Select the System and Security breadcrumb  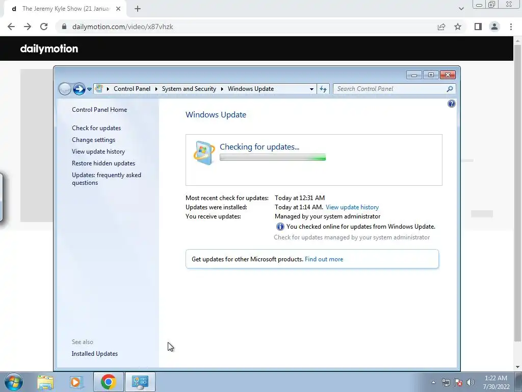point(189,89)
